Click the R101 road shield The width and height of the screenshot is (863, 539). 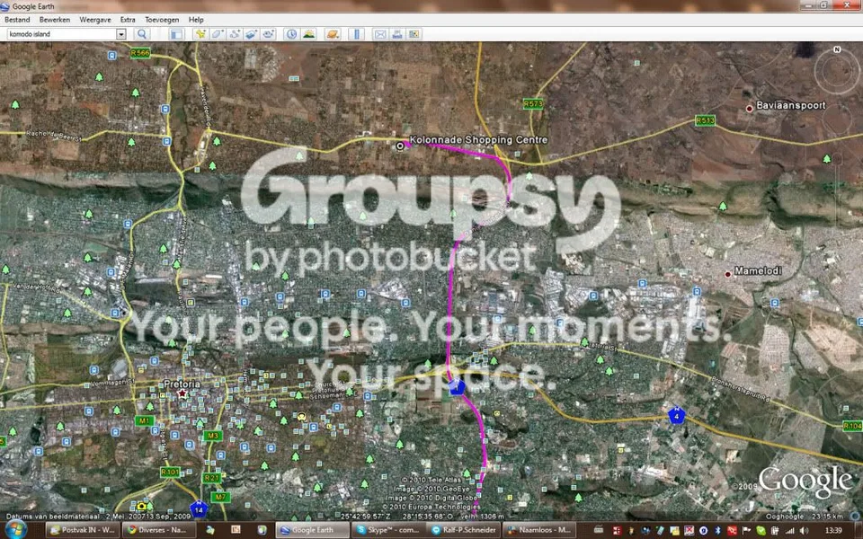click(x=170, y=472)
